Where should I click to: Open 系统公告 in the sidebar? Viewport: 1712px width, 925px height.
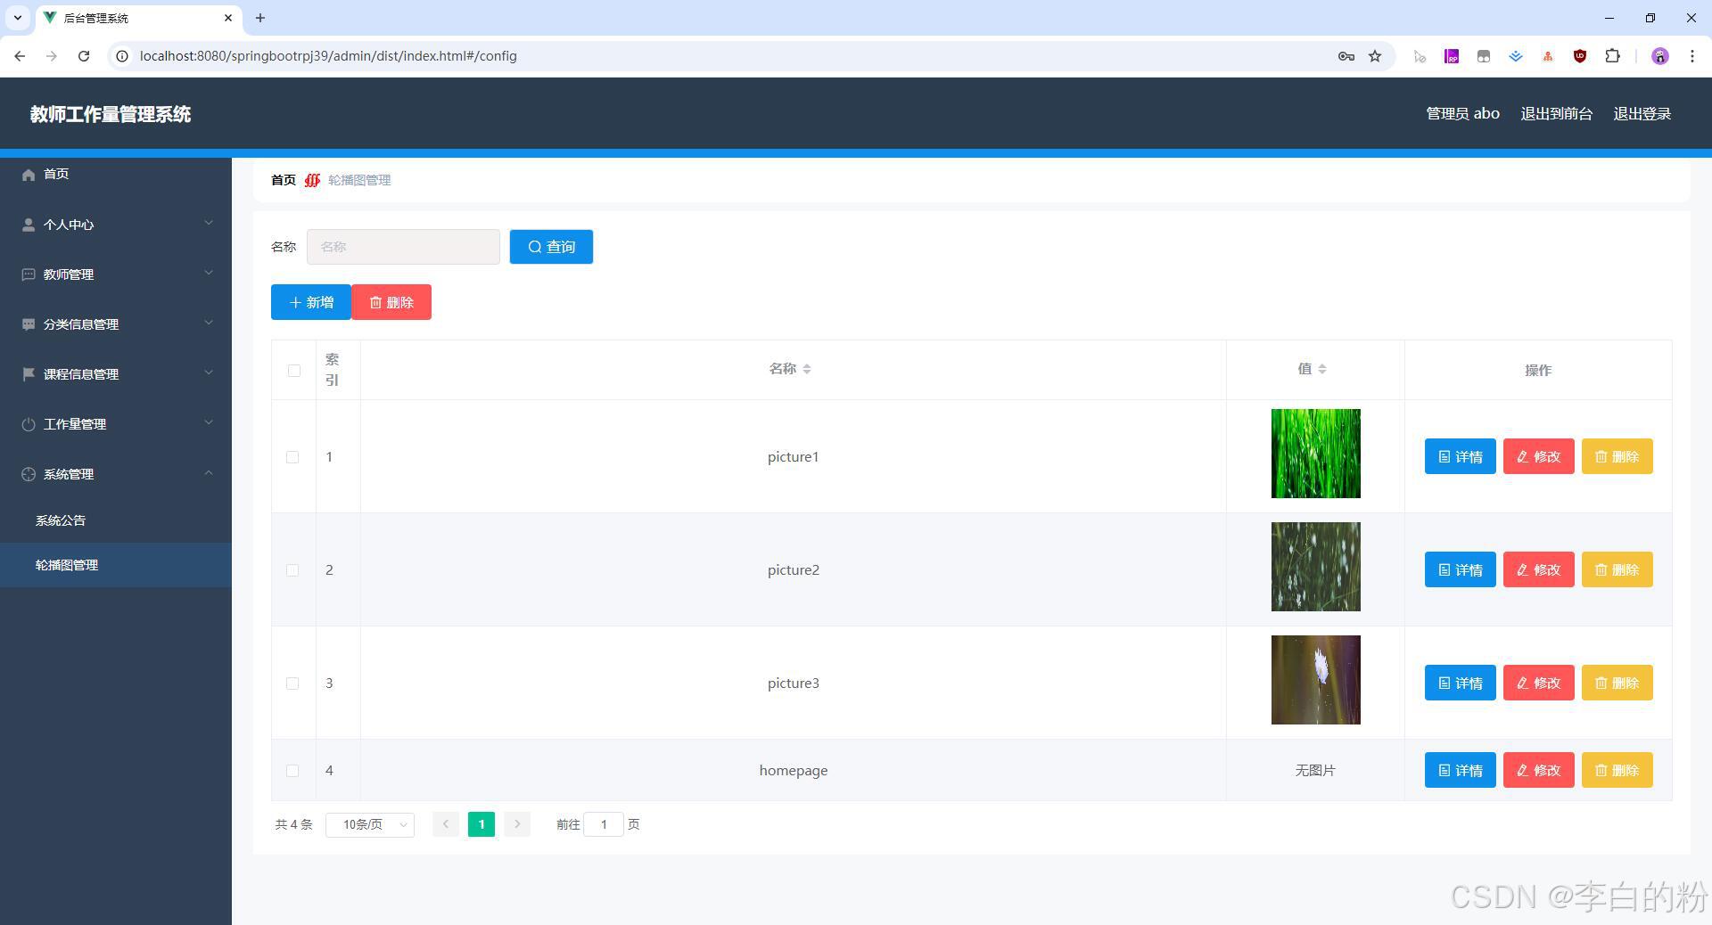pyautogui.click(x=61, y=520)
